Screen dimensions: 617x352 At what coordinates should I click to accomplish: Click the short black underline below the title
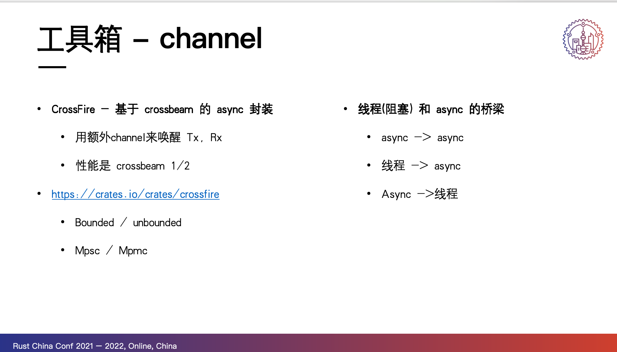[x=52, y=67]
